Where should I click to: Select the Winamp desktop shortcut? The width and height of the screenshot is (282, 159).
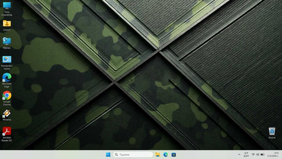click(7, 115)
